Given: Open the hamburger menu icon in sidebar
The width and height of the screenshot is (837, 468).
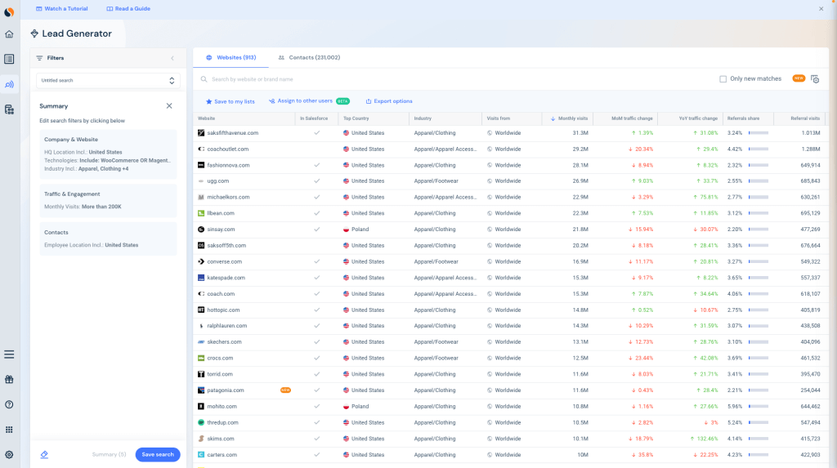Looking at the screenshot, I should point(9,354).
